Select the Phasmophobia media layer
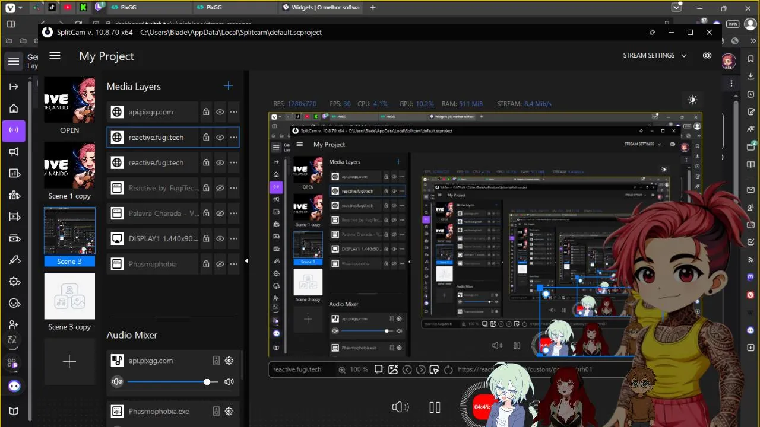Viewport: 760px width, 427px height. point(153,264)
